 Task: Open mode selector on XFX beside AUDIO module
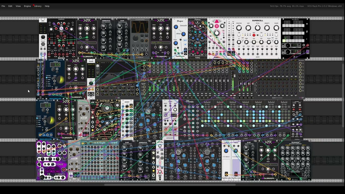coord(76,83)
